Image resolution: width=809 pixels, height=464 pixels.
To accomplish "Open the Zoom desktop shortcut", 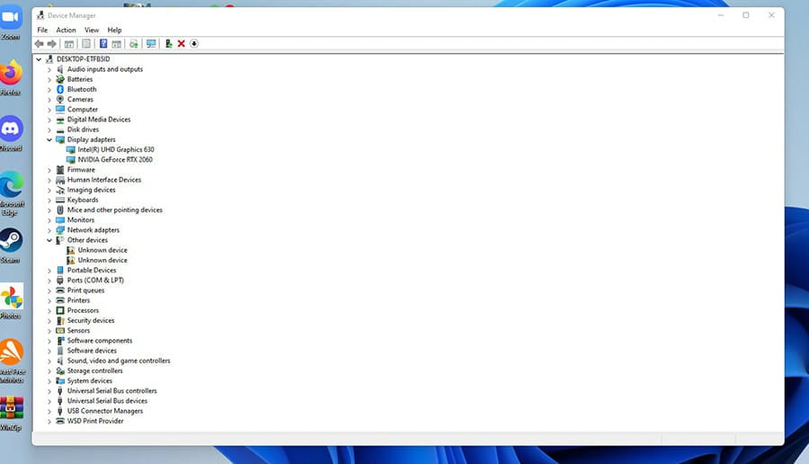I will [x=11, y=22].
